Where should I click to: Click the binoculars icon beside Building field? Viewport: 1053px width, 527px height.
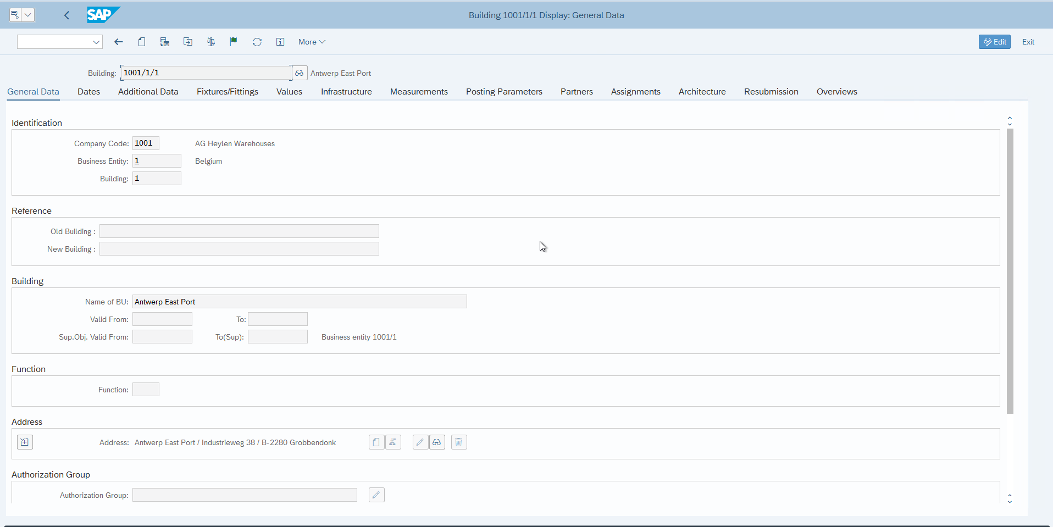point(299,73)
